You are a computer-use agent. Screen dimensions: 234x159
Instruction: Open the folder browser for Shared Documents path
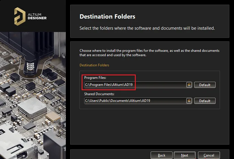point(189,101)
